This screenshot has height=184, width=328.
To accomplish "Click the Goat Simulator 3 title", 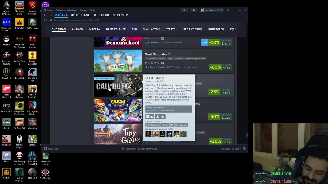I will pos(157,54).
